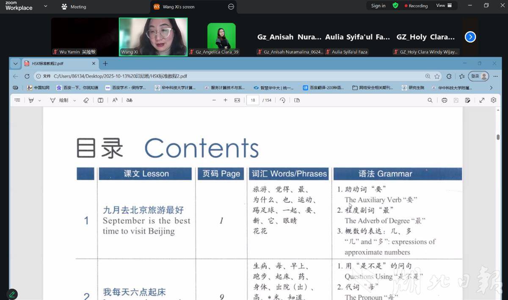Viewport: 508px width, 300px height.
Task: Open 百度一下 bookmark
Action: click(77, 88)
